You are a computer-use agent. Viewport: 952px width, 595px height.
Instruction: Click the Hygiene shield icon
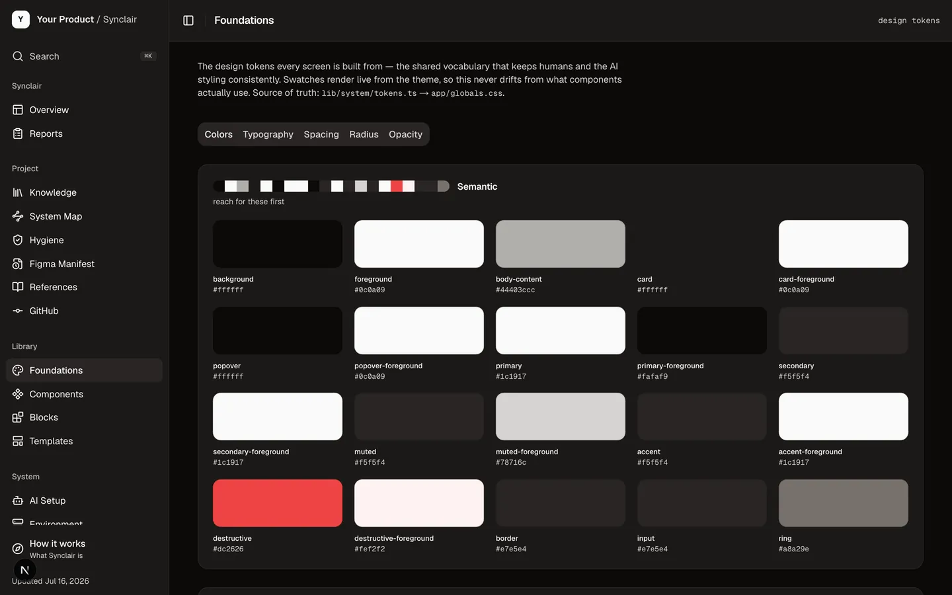click(18, 240)
